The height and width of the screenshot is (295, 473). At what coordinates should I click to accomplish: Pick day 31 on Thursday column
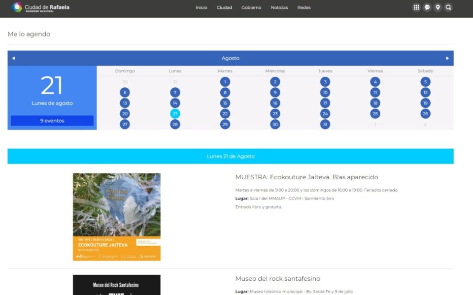[325, 124]
